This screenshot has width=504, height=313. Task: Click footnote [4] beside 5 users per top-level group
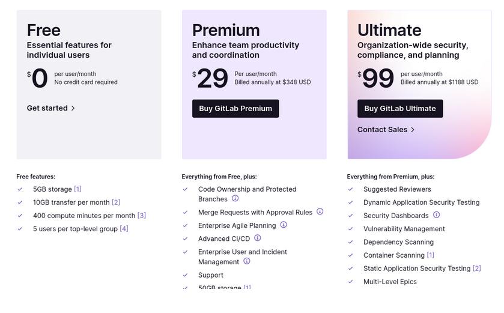click(124, 229)
